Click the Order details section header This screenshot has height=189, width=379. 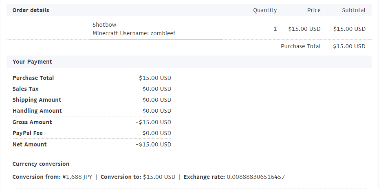tap(31, 10)
